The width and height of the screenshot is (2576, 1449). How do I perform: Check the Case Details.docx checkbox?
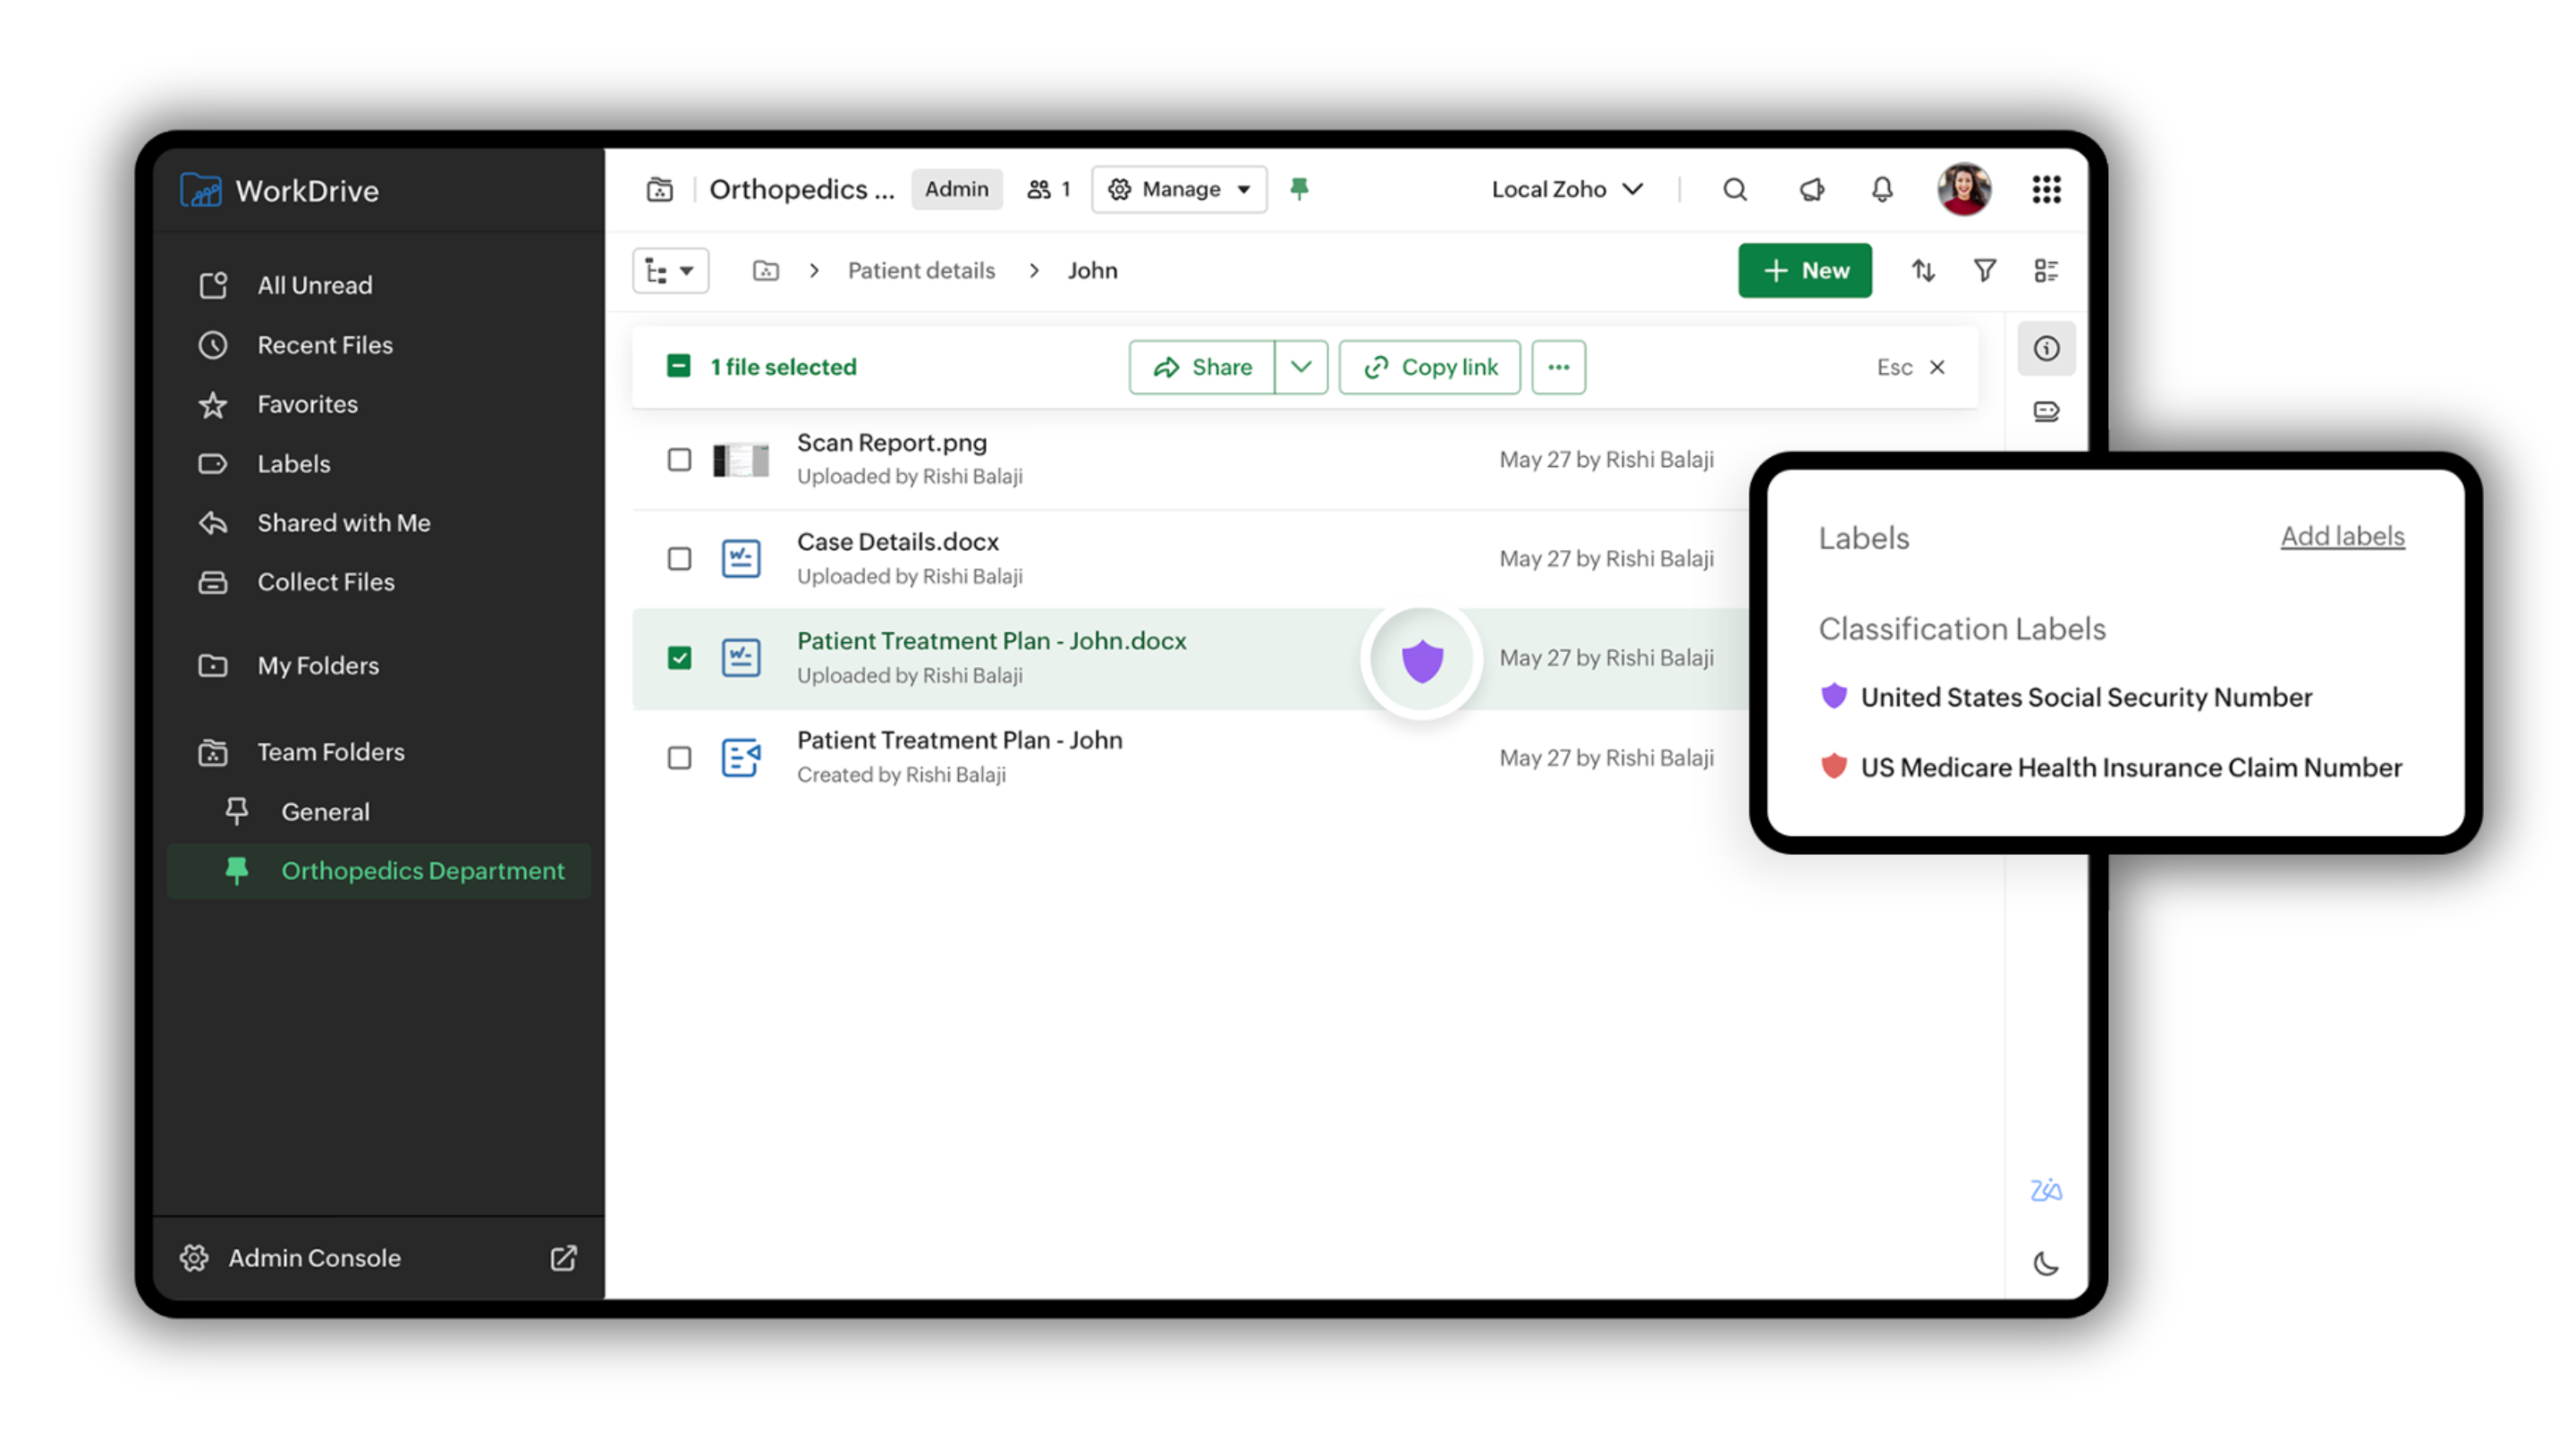tap(679, 558)
